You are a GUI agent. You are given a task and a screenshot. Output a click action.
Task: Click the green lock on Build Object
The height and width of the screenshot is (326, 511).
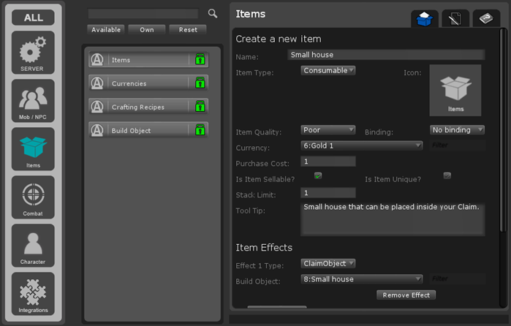tap(200, 130)
